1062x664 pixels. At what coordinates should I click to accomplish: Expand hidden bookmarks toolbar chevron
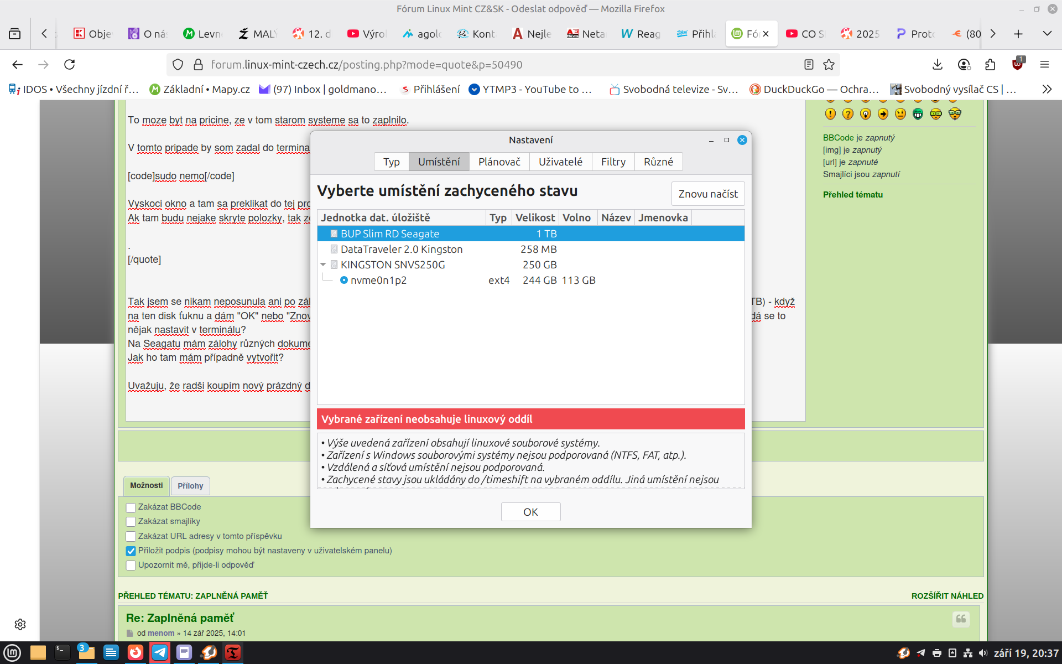click(1047, 89)
